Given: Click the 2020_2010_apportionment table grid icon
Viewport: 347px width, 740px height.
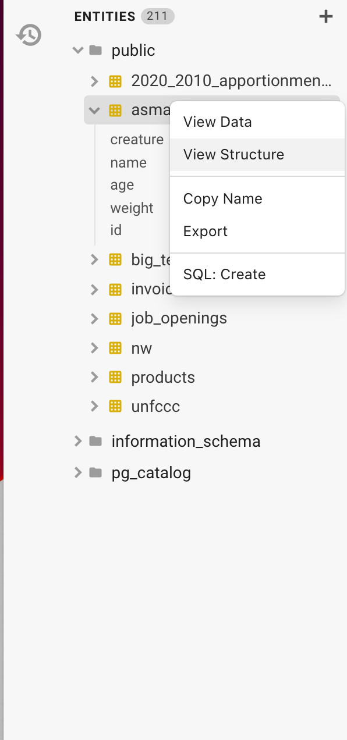Looking at the screenshot, I should (115, 81).
